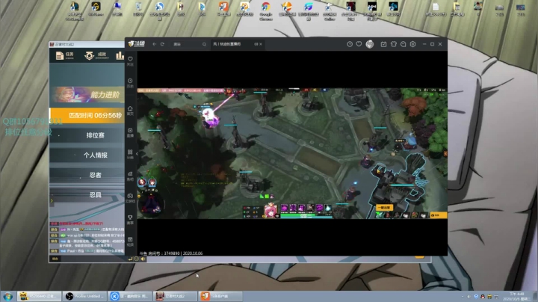Image resolution: width=538 pixels, height=302 pixels.
Task: Open Events trophy in the Douyu sidebar
Action: coord(130,220)
